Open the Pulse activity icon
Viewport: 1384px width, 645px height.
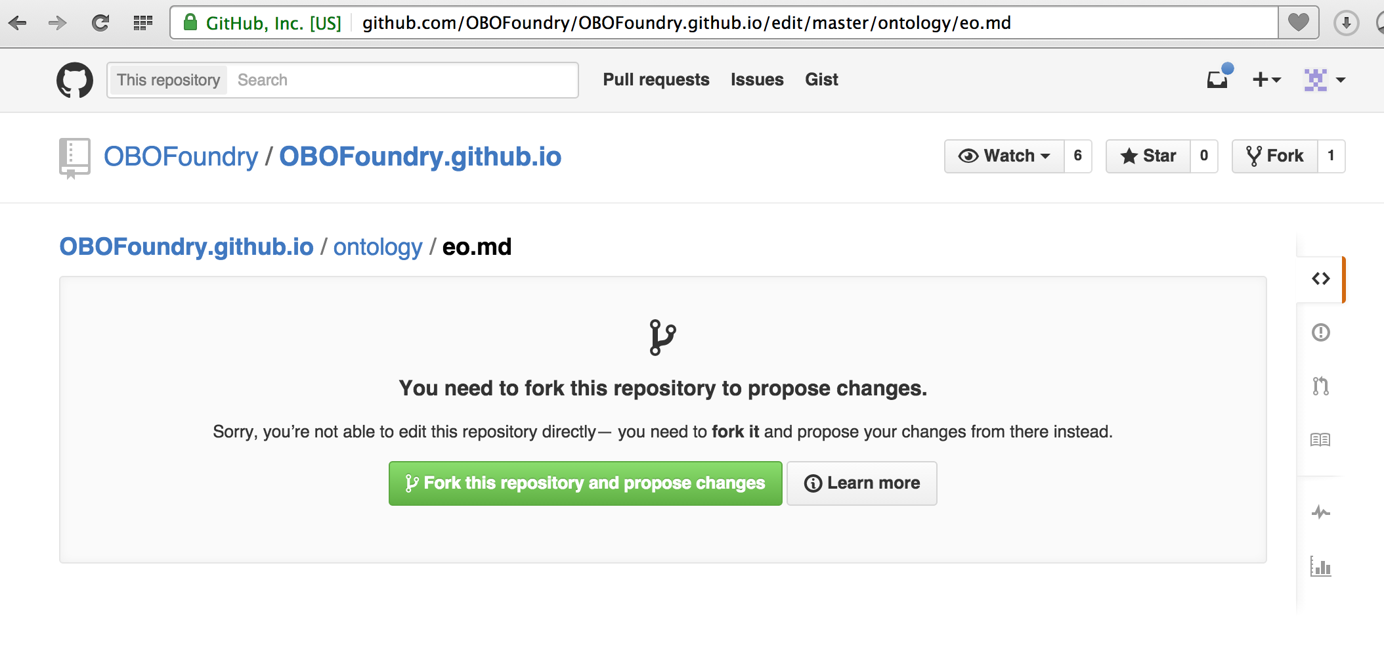[x=1320, y=512]
